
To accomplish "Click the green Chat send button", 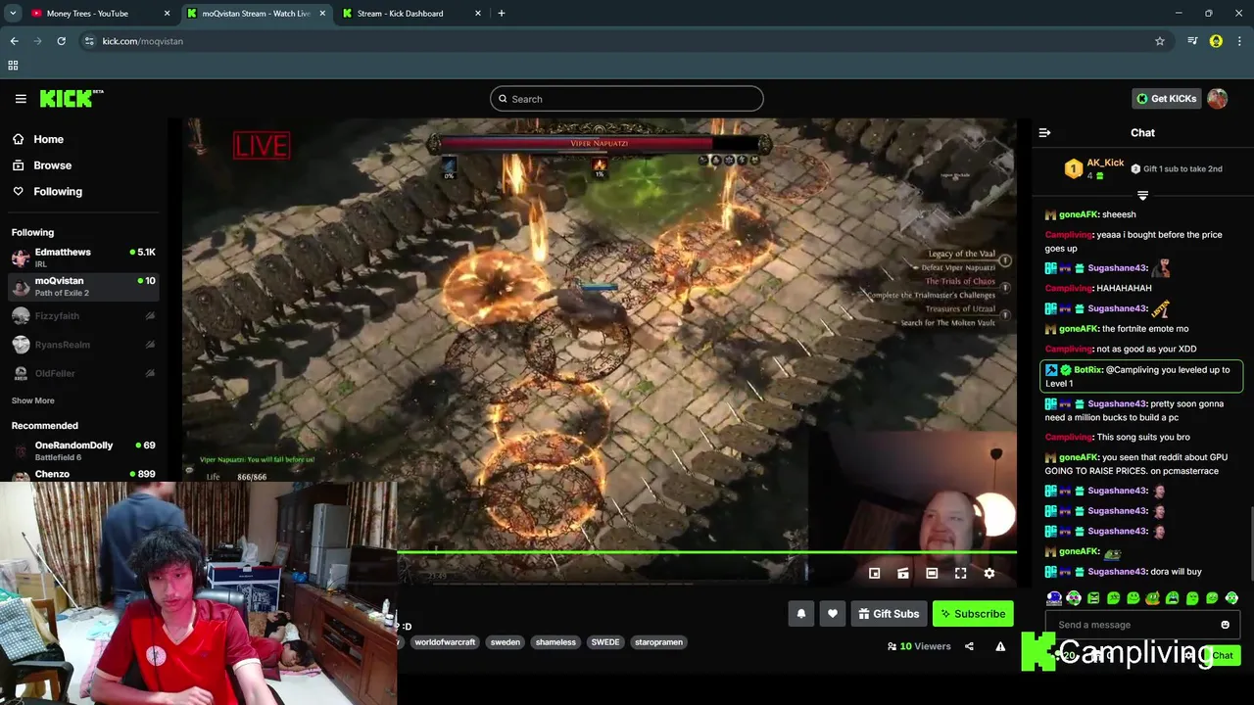I will (1223, 655).
